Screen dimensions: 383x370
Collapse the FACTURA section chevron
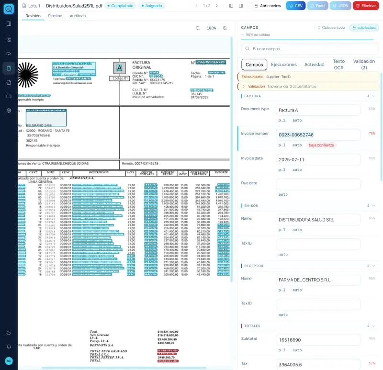(373, 96)
